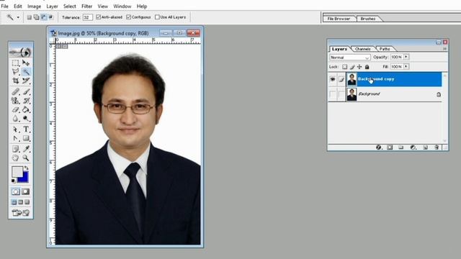Toggle Lock all padlock icon
Viewport: 461px width, 259px height.
click(367, 67)
